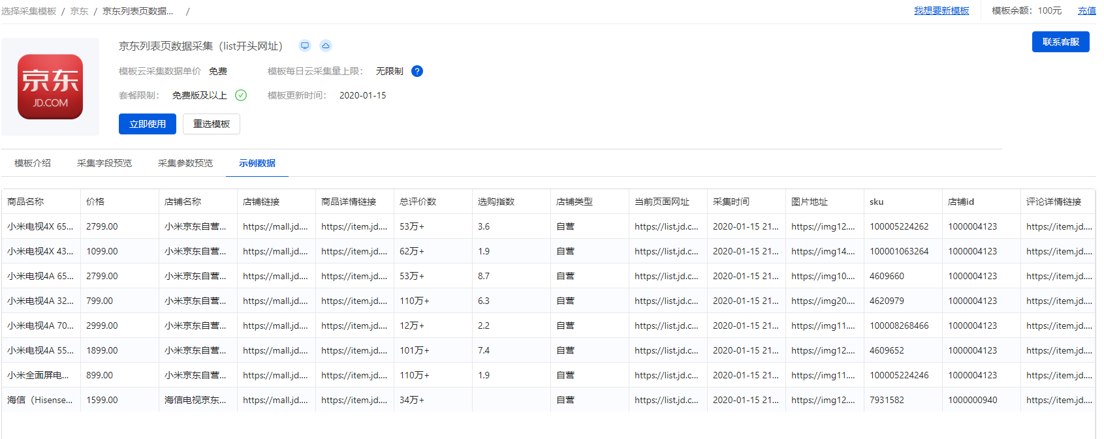Select product cell 海信（Hisense...
Image resolution: width=1104 pixels, height=439 pixels.
click(x=40, y=400)
